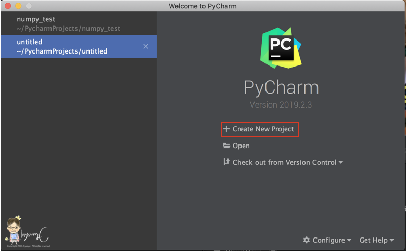This screenshot has width=406, height=251.
Task: Click the plus icon beside Create New Project
Action: (226, 129)
